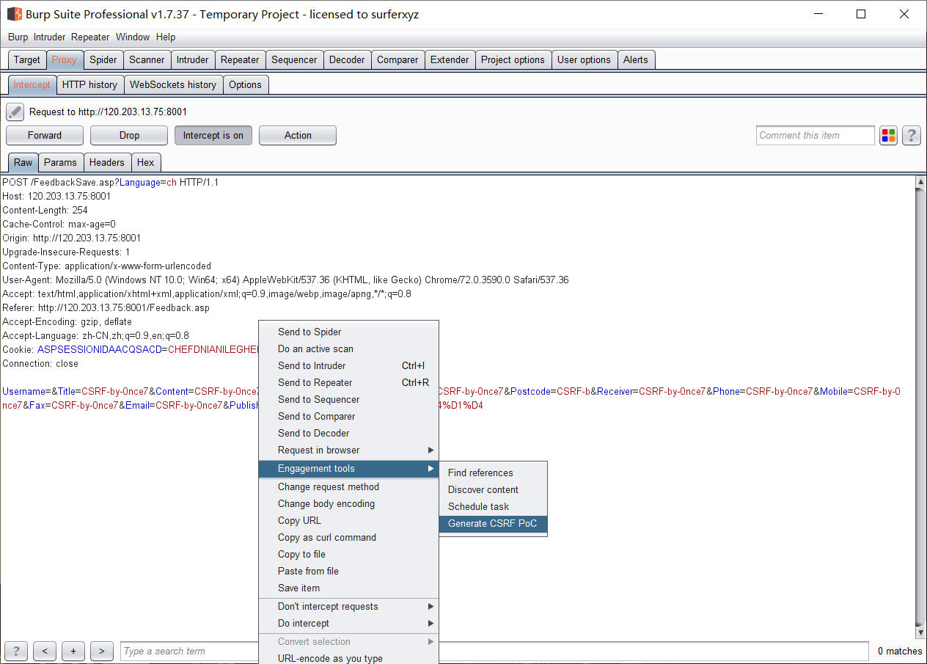Open the Burp menu
The width and height of the screenshot is (927, 664).
pos(18,37)
